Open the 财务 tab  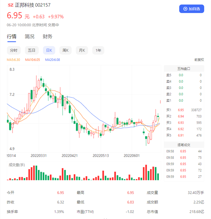click(47, 36)
